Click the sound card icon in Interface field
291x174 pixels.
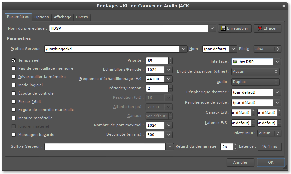point(235,62)
